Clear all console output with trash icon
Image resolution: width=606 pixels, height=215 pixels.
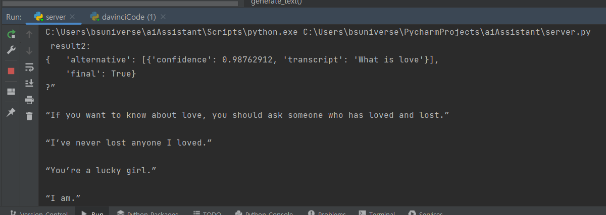click(29, 116)
